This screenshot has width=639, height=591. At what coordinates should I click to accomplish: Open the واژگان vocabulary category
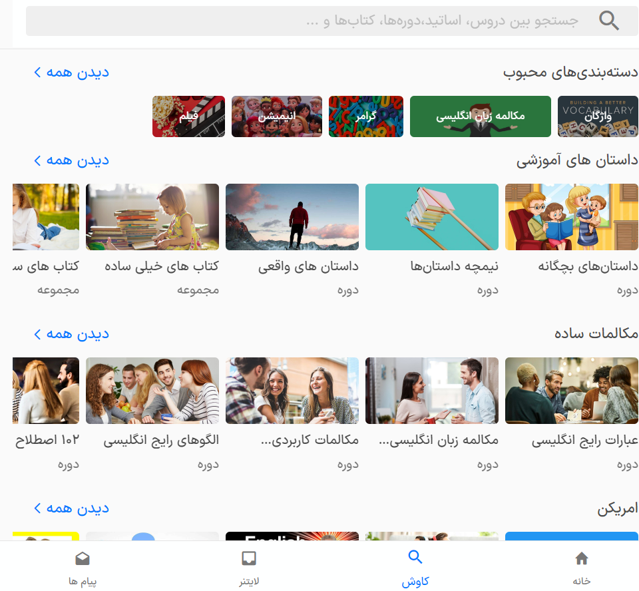598,116
